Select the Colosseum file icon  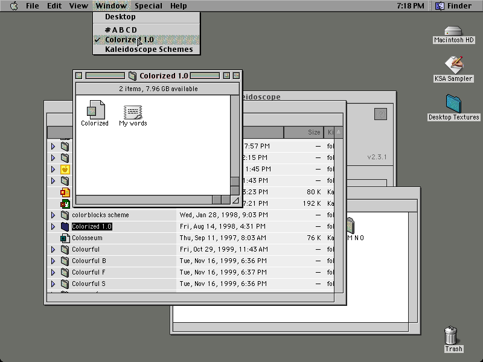pos(65,238)
